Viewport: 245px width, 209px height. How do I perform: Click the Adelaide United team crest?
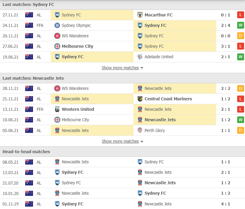coord(140,57)
